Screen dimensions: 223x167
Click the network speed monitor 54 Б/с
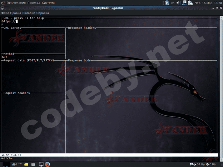click(x=199, y=164)
